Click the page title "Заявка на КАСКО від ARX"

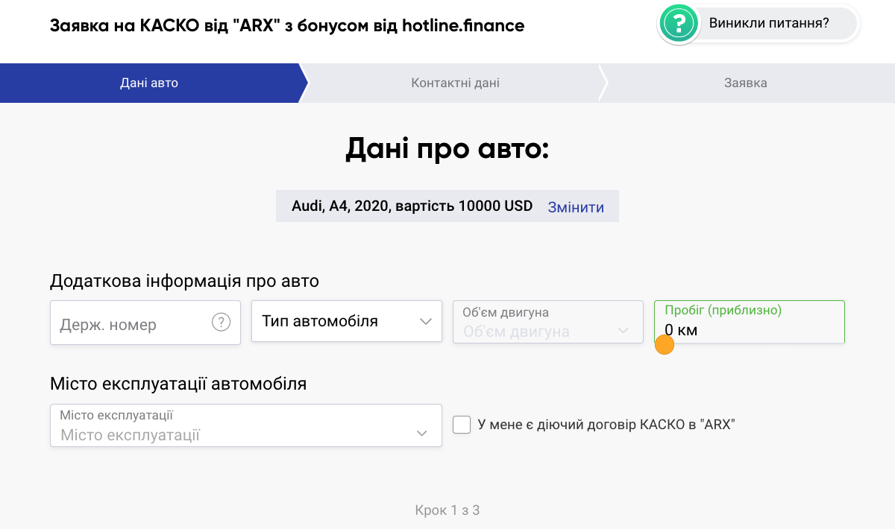(x=287, y=25)
